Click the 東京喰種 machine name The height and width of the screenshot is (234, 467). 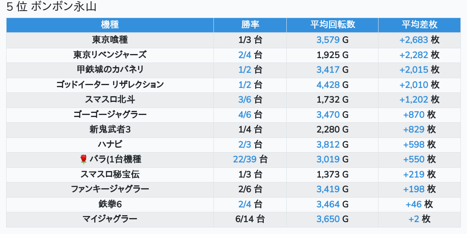coord(110,40)
